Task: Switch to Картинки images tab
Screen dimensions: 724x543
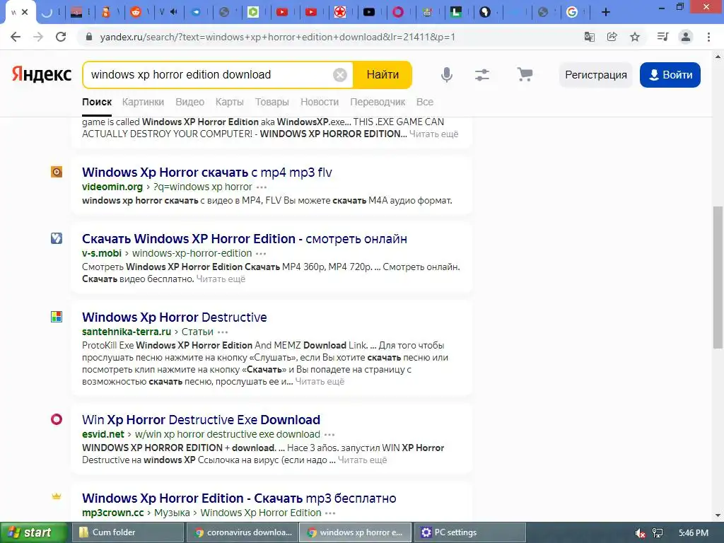Action: 143,102
